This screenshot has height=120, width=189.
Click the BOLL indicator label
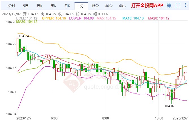pyautogui.click(x=27, y=18)
